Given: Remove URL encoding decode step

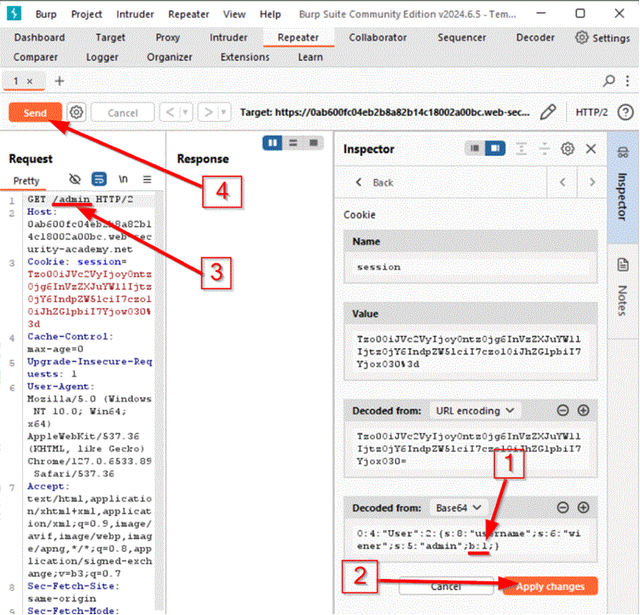Looking at the screenshot, I should [x=562, y=410].
